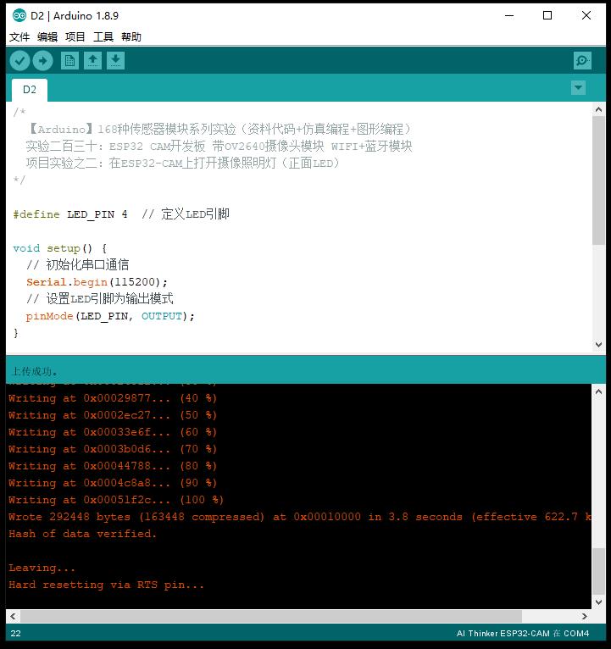Click the Verify (checkmark) button
This screenshot has width=611, height=649.
click(19, 61)
